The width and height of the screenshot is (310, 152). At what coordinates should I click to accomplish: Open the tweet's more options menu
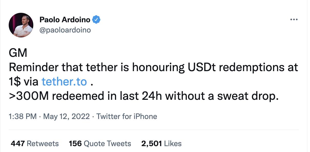click(294, 20)
